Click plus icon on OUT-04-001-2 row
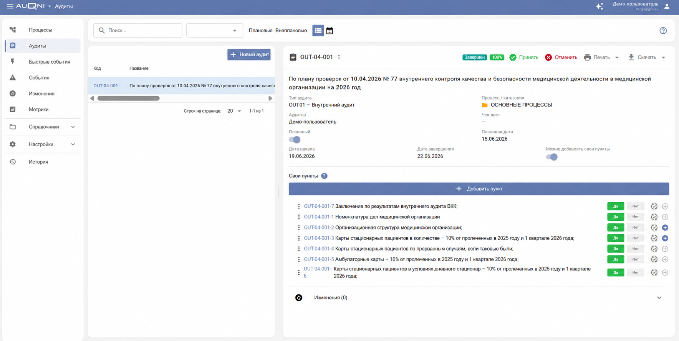The width and height of the screenshot is (679, 341). (665, 228)
